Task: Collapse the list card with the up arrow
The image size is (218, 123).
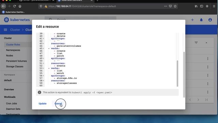Action: tap(206, 43)
